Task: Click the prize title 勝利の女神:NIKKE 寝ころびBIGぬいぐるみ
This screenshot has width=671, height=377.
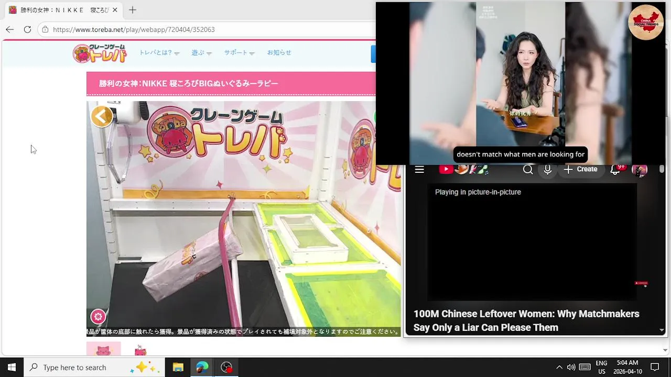Action: click(189, 83)
